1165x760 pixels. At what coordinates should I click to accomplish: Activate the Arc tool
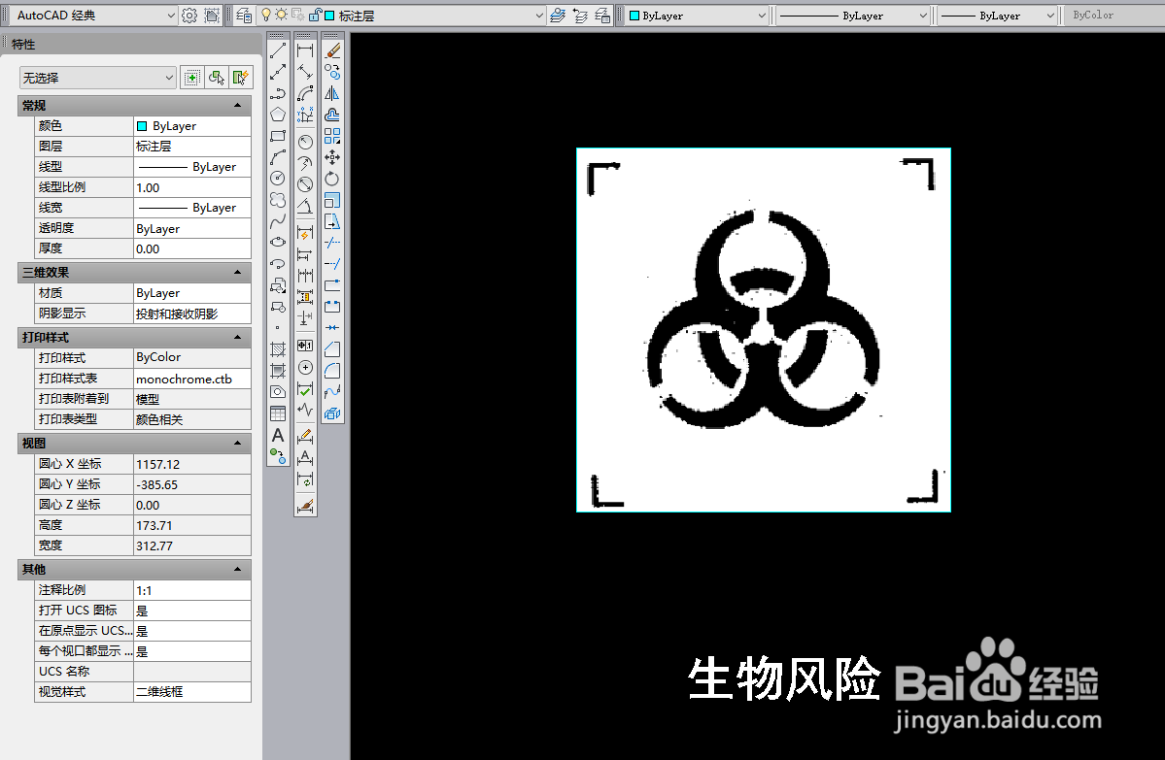[x=278, y=157]
